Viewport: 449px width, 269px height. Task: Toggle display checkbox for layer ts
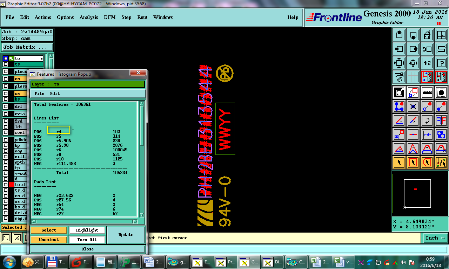point(5,64)
